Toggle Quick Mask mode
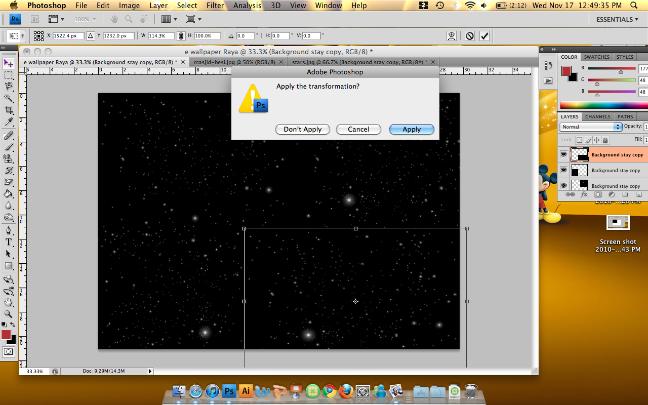The image size is (648, 405). 9,351
